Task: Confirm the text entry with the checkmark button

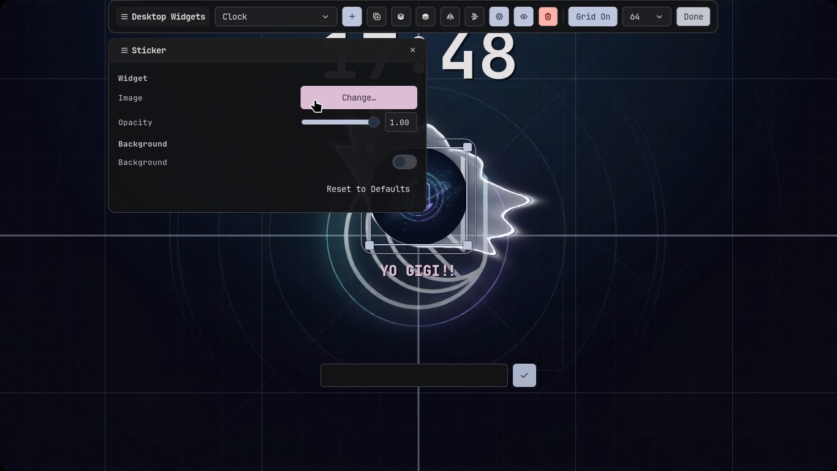Action: click(x=525, y=375)
